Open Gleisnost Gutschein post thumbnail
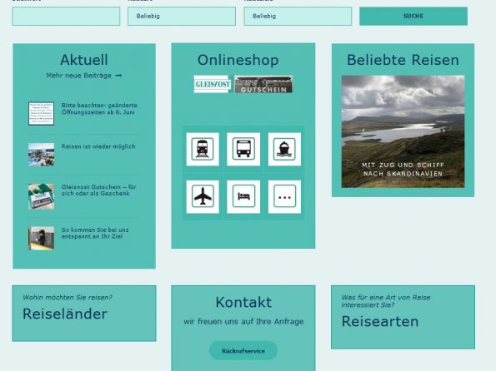 coord(41,196)
